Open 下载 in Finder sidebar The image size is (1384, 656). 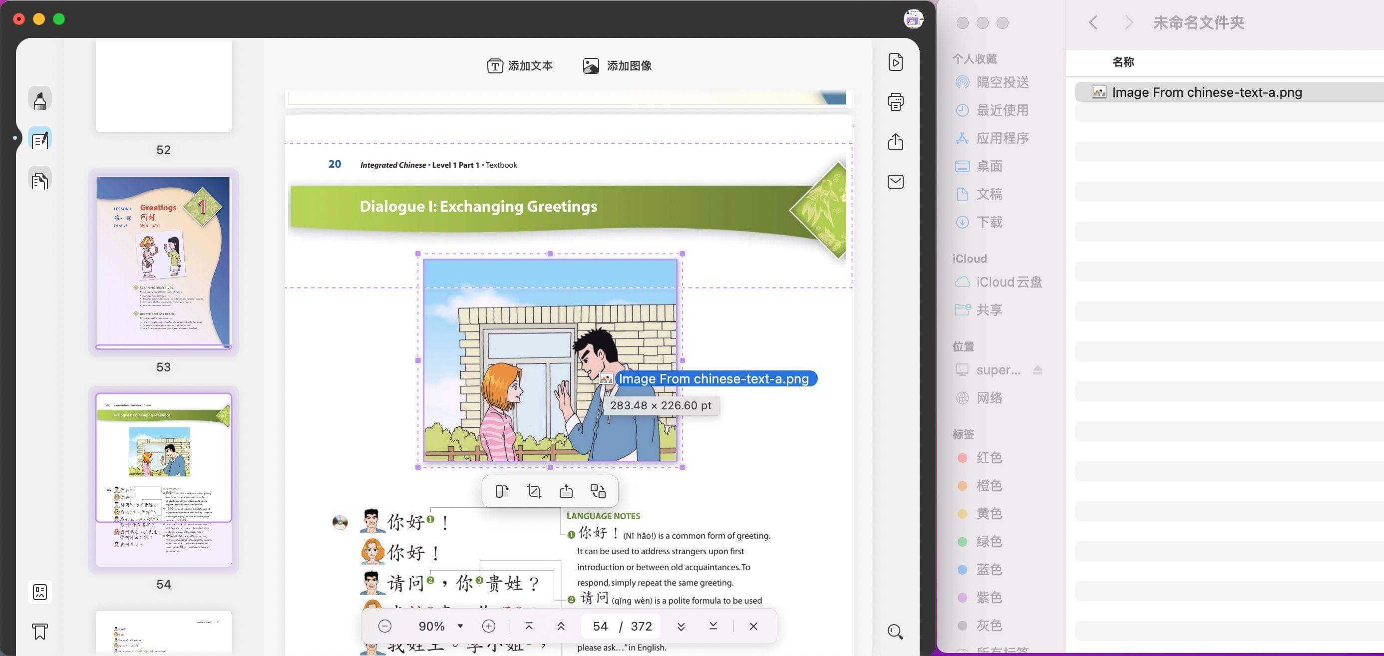coord(980,222)
